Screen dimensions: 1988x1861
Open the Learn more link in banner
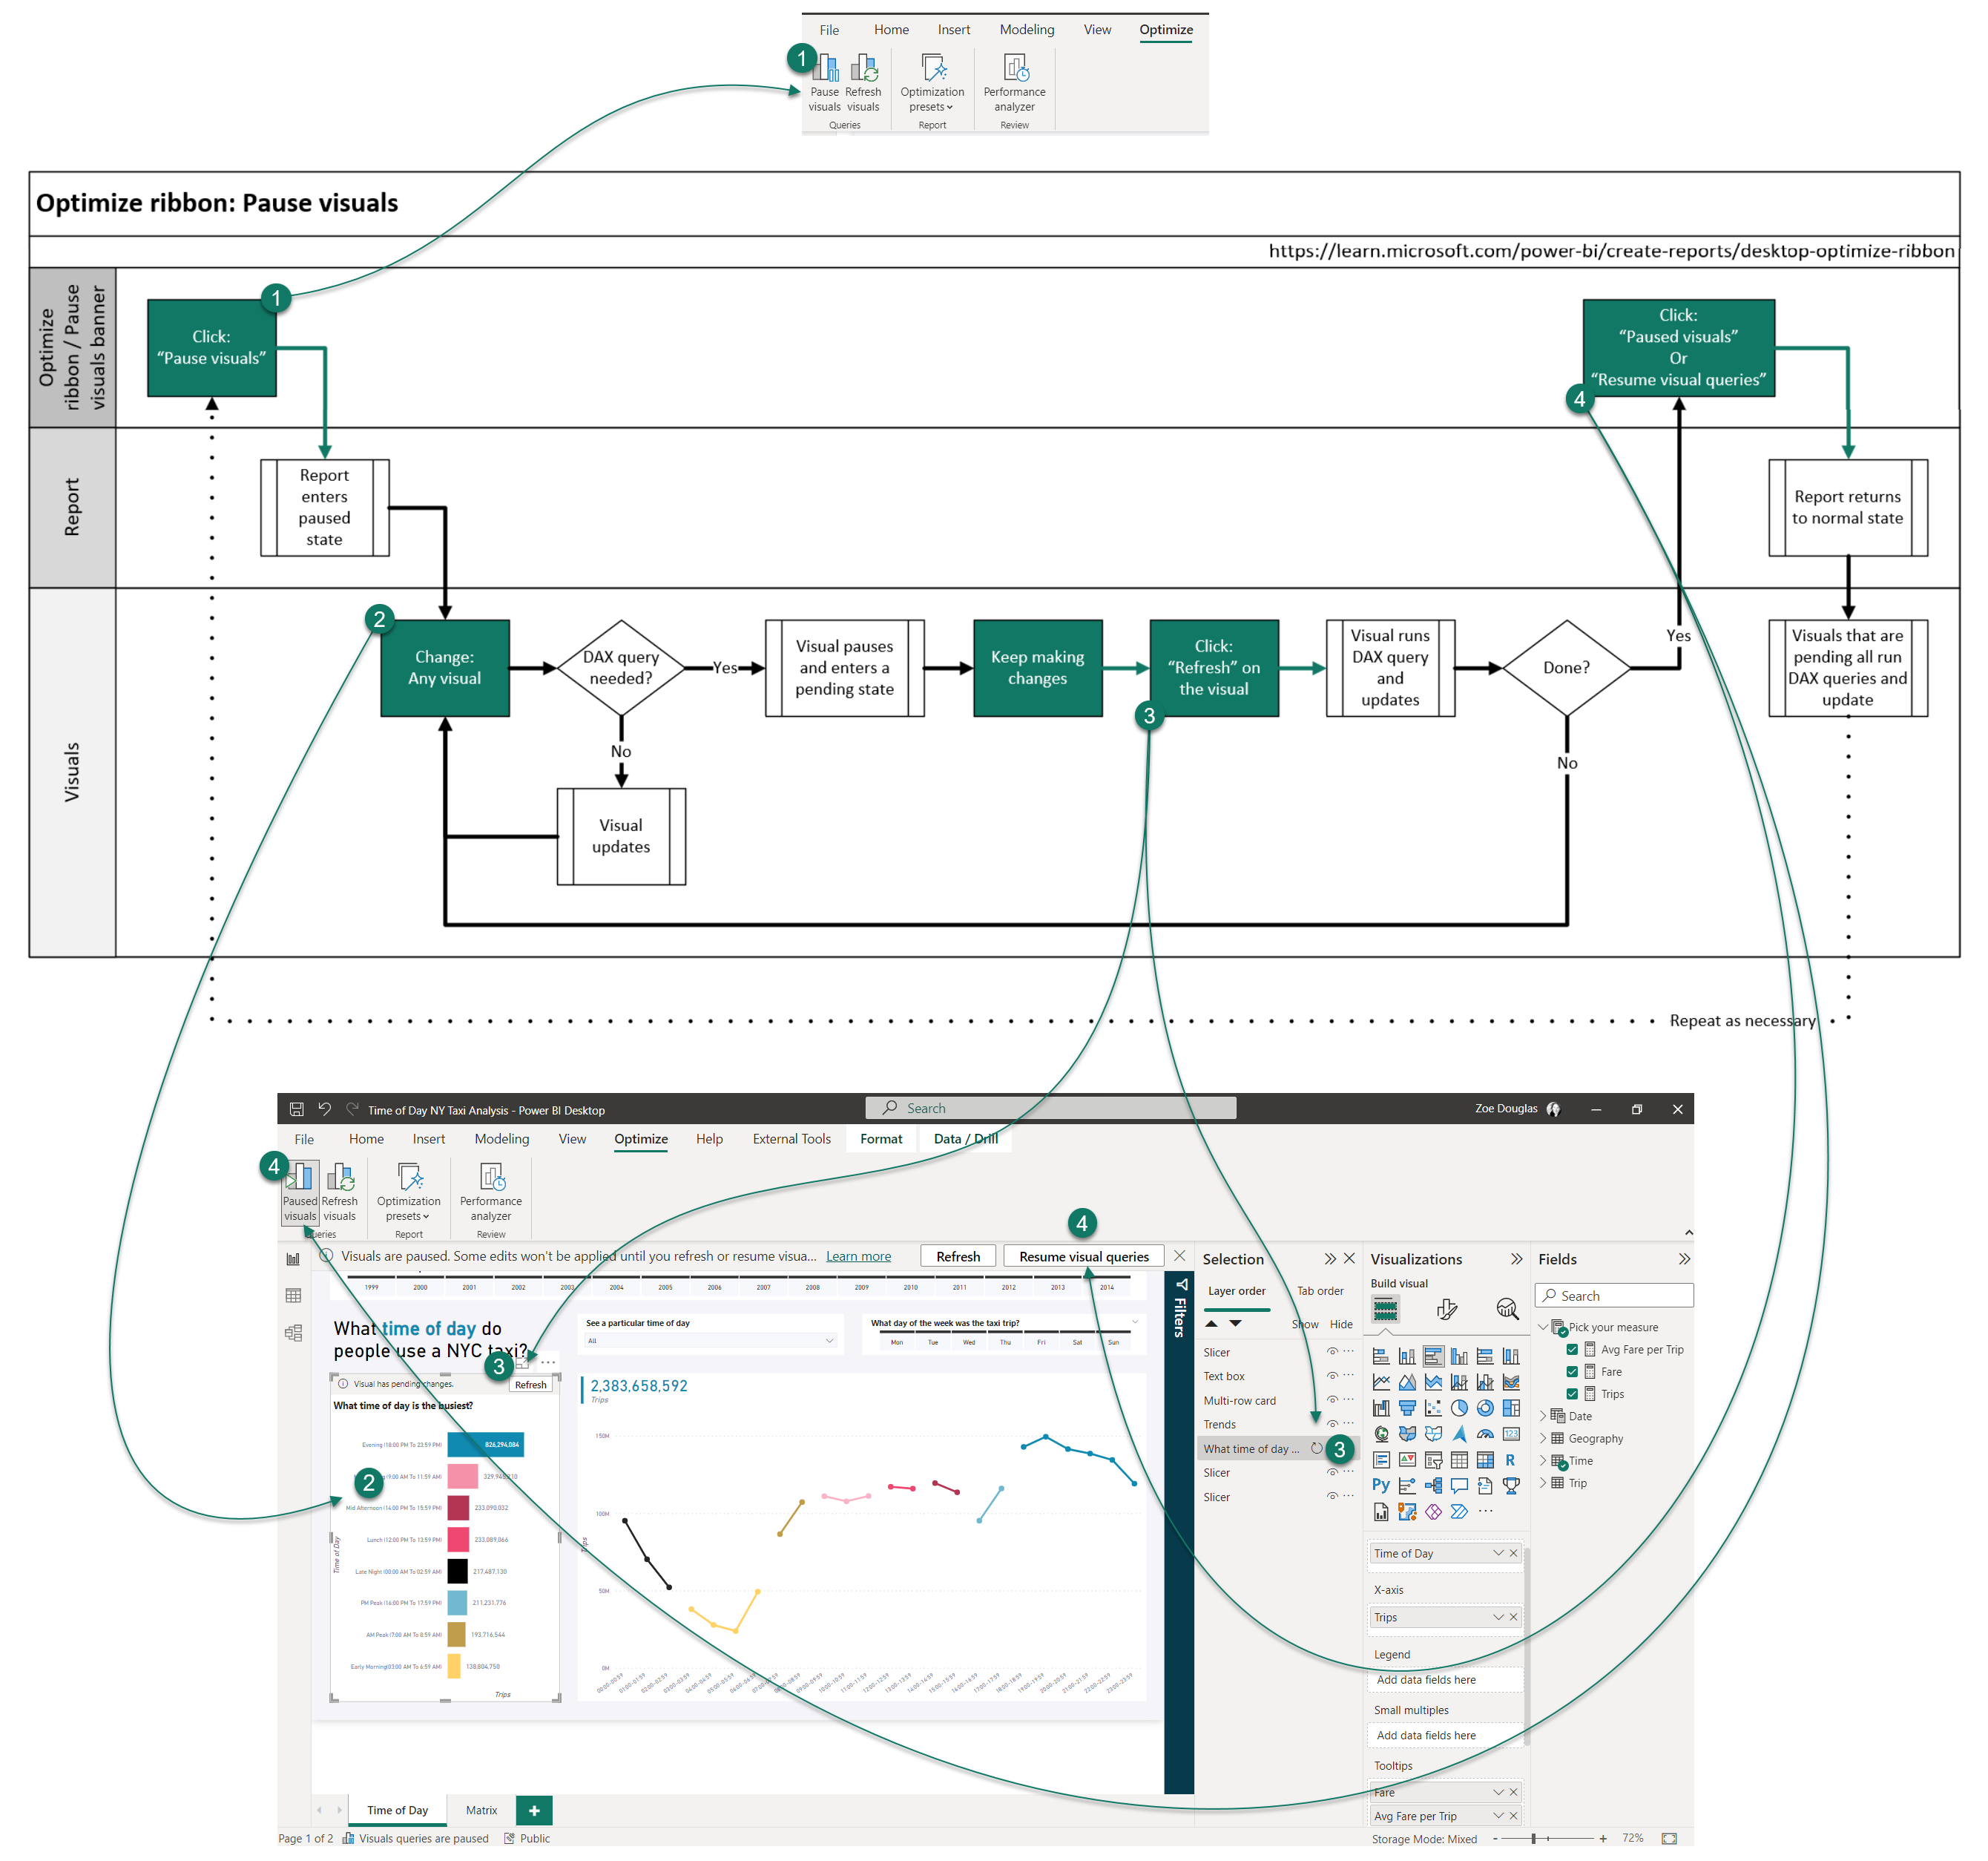[x=858, y=1257]
